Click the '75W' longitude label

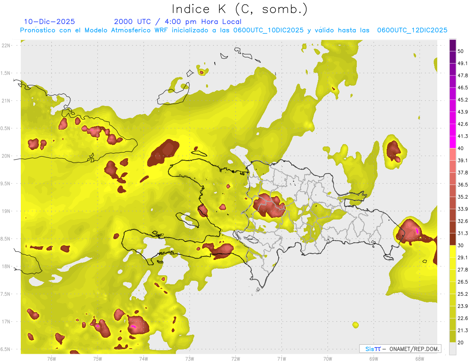tap(98, 359)
